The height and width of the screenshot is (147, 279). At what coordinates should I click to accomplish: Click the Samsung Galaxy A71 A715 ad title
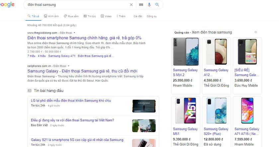247,131
